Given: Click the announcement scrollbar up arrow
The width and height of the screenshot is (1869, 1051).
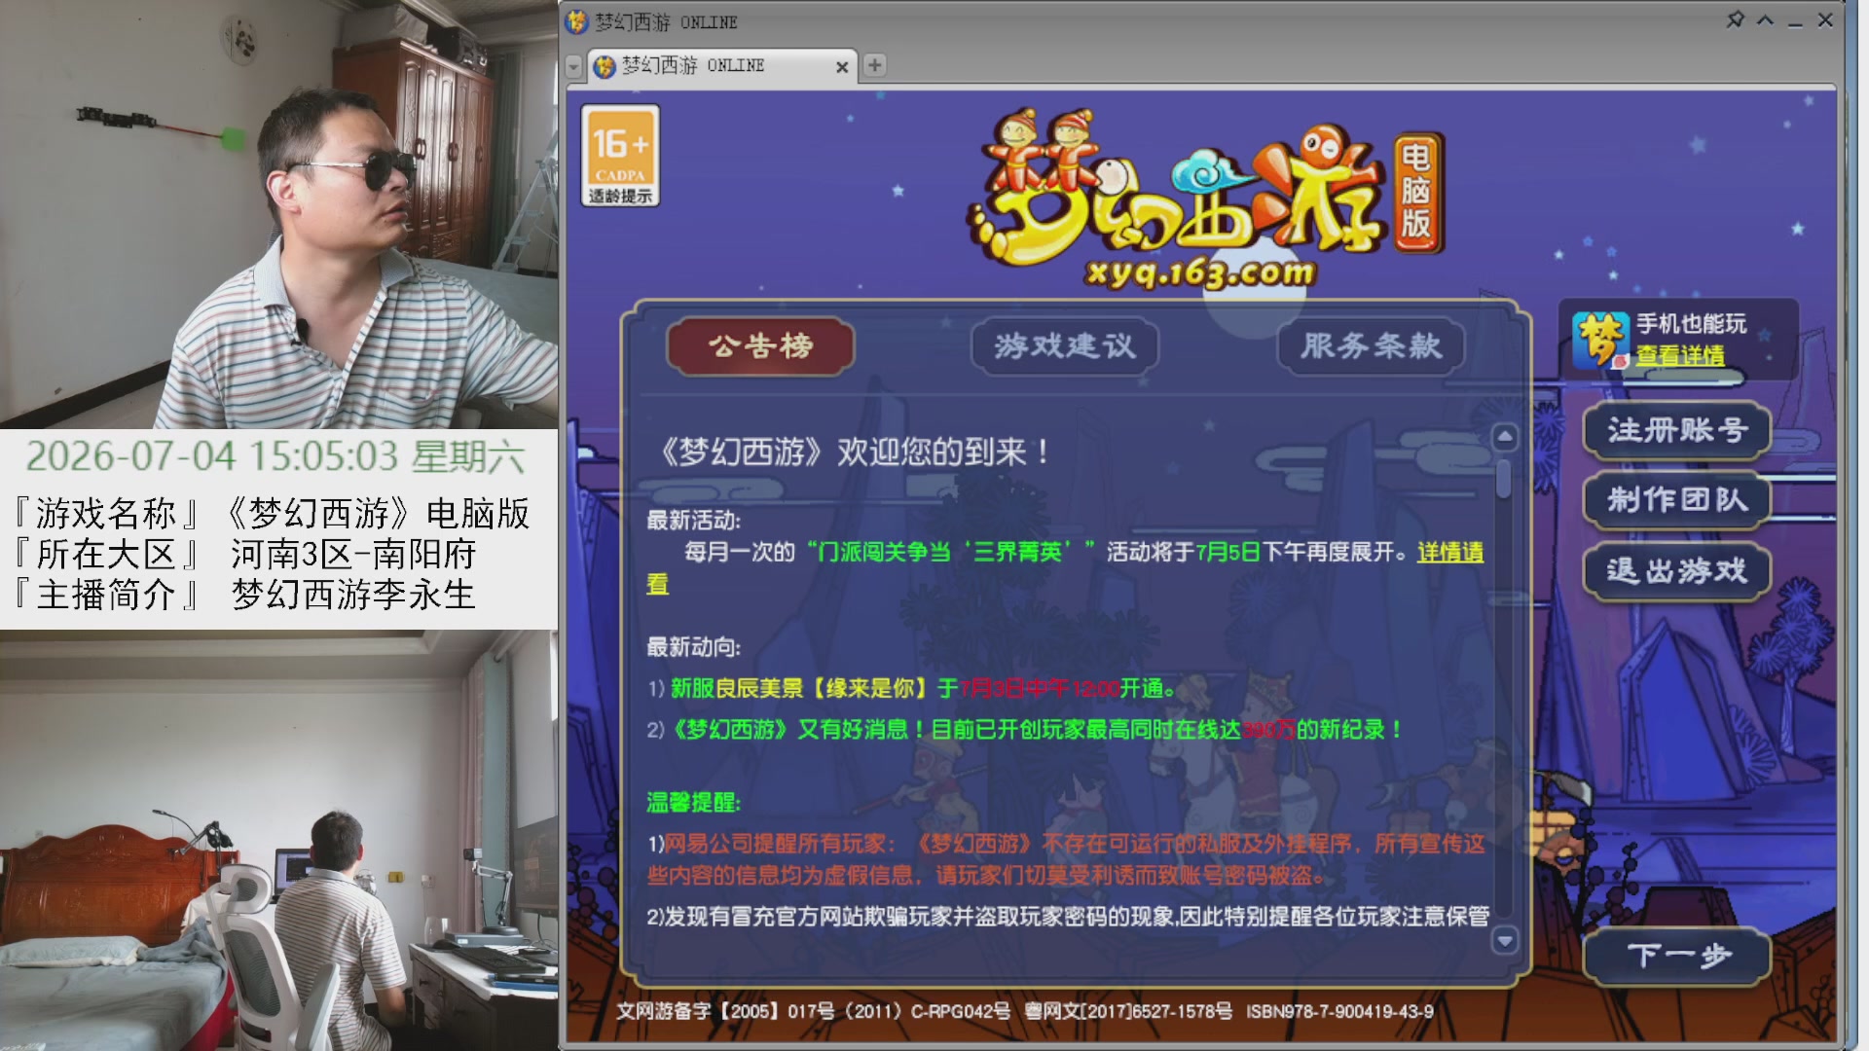Looking at the screenshot, I should point(1505,437).
